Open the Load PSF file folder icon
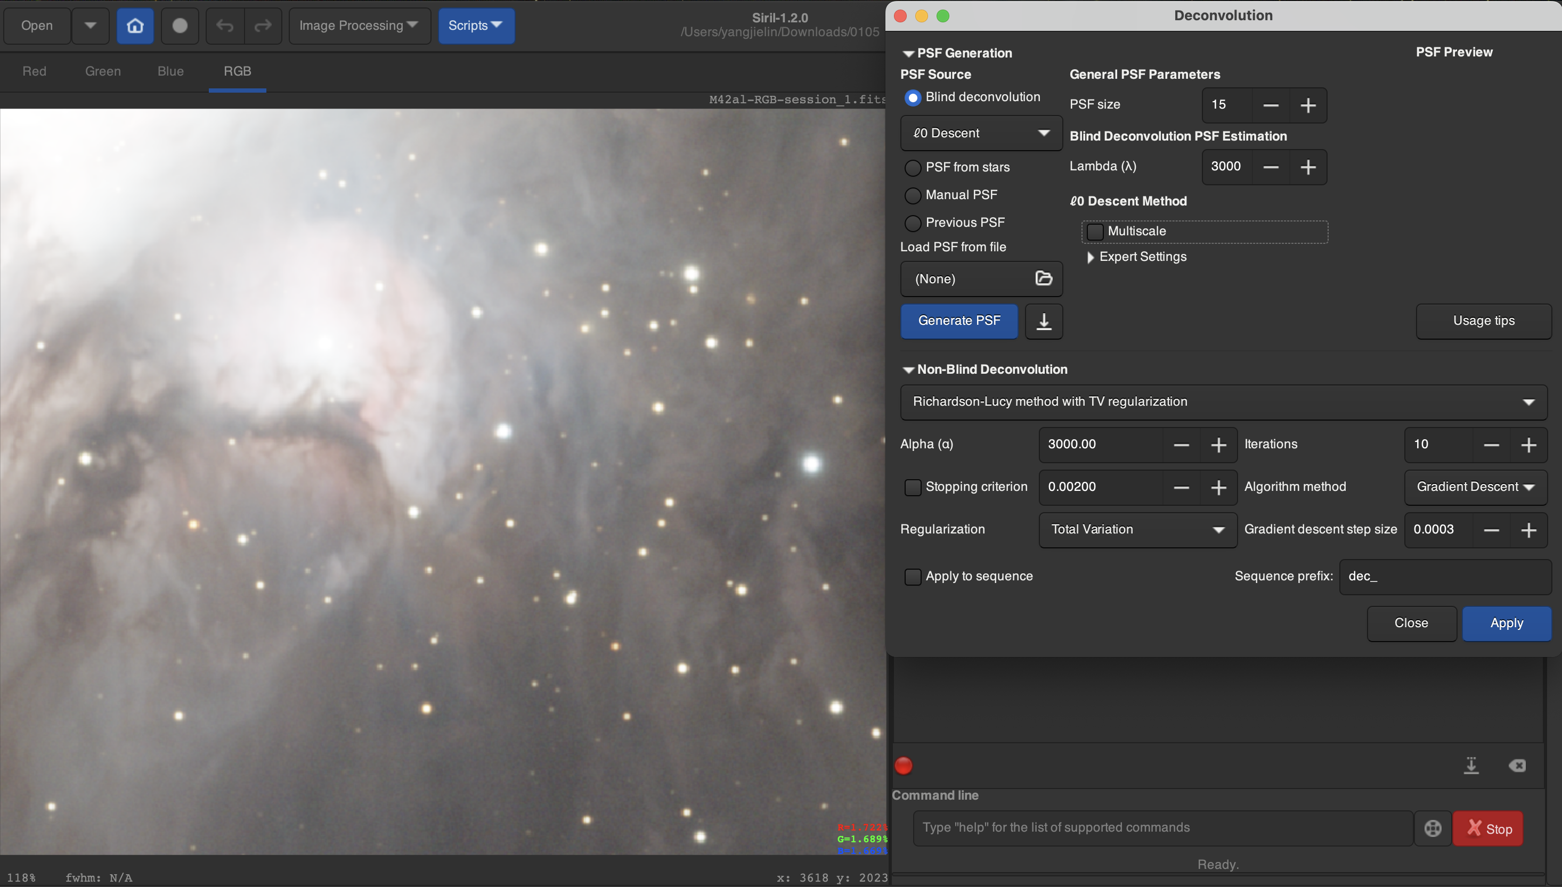Viewport: 1562px width, 887px height. coord(1043,278)
